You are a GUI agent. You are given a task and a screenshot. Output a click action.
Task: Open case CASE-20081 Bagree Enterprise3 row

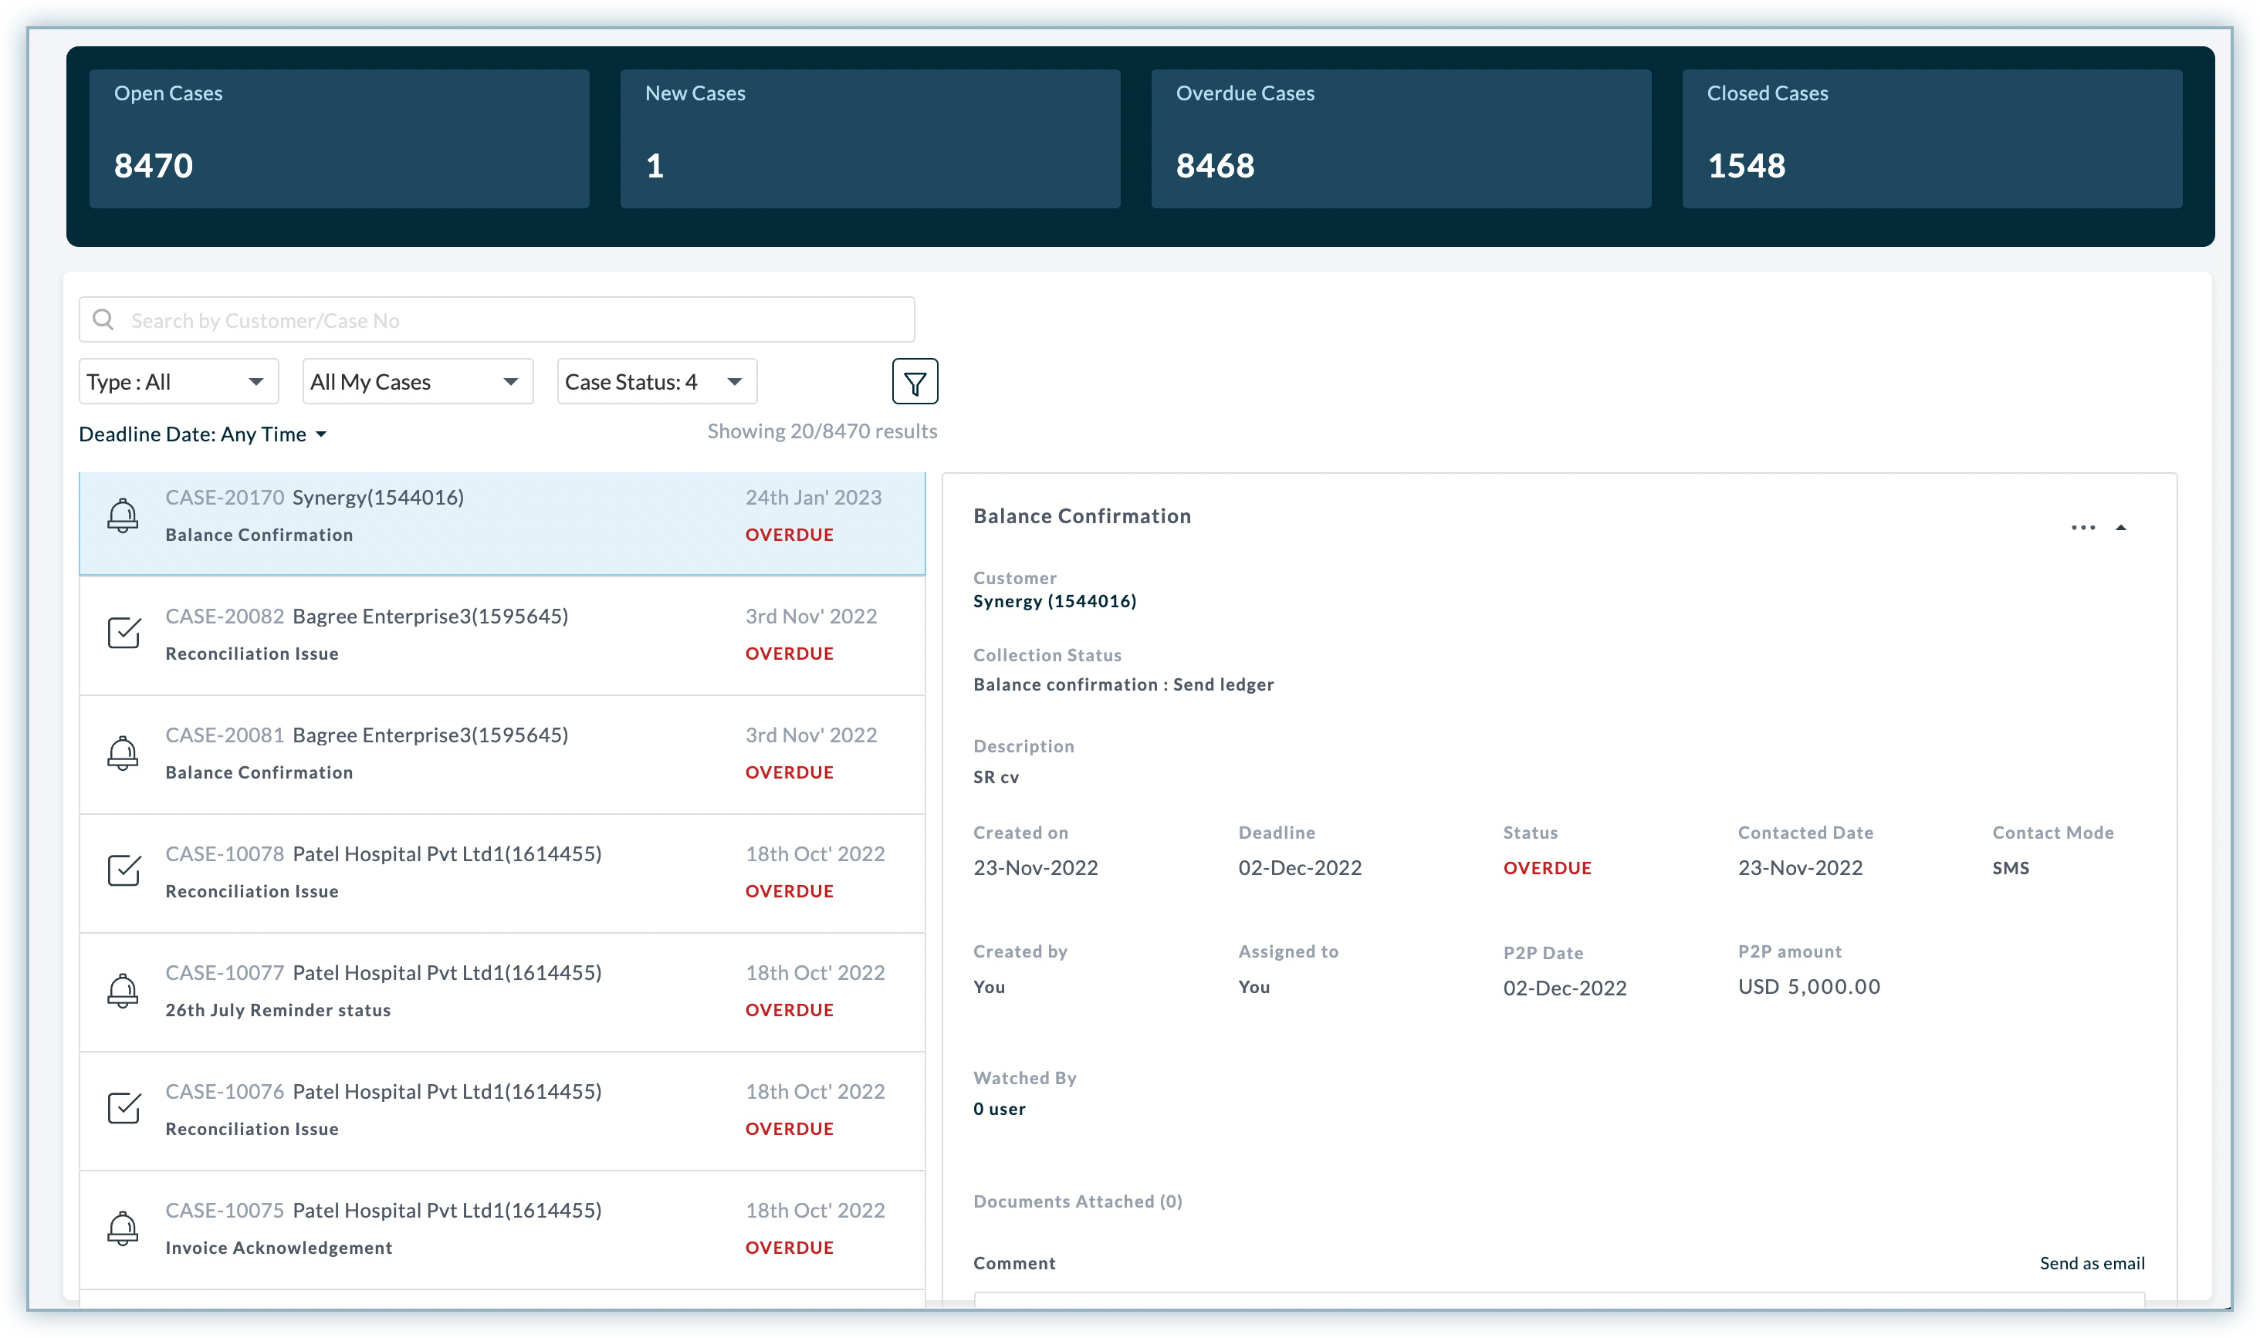[x=502, y=755]
